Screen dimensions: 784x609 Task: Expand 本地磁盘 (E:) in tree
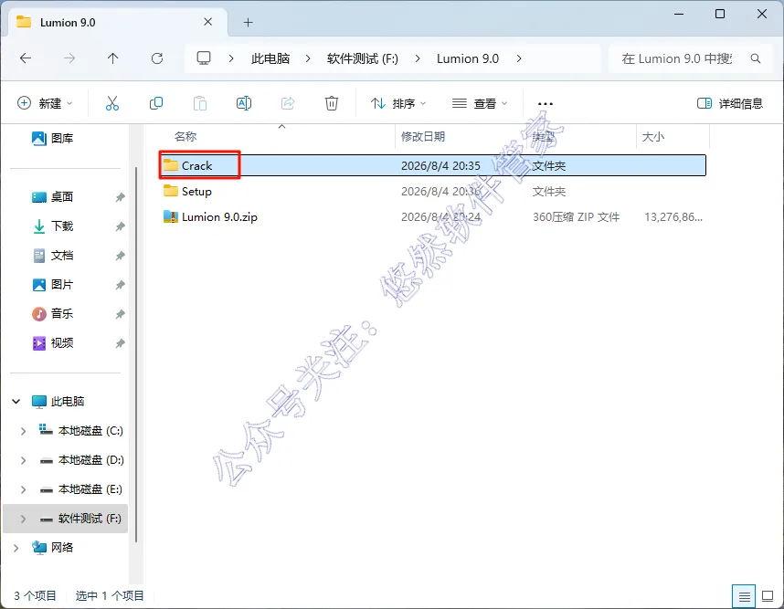tap(23, 489)
